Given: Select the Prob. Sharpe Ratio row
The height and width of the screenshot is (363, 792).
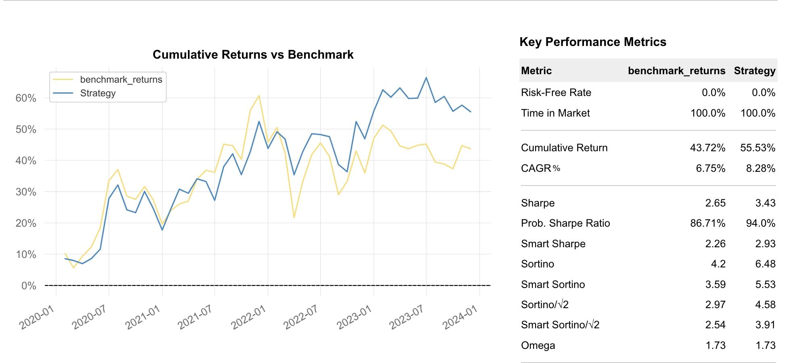Looking at the screenshot, I should (648, 223).
